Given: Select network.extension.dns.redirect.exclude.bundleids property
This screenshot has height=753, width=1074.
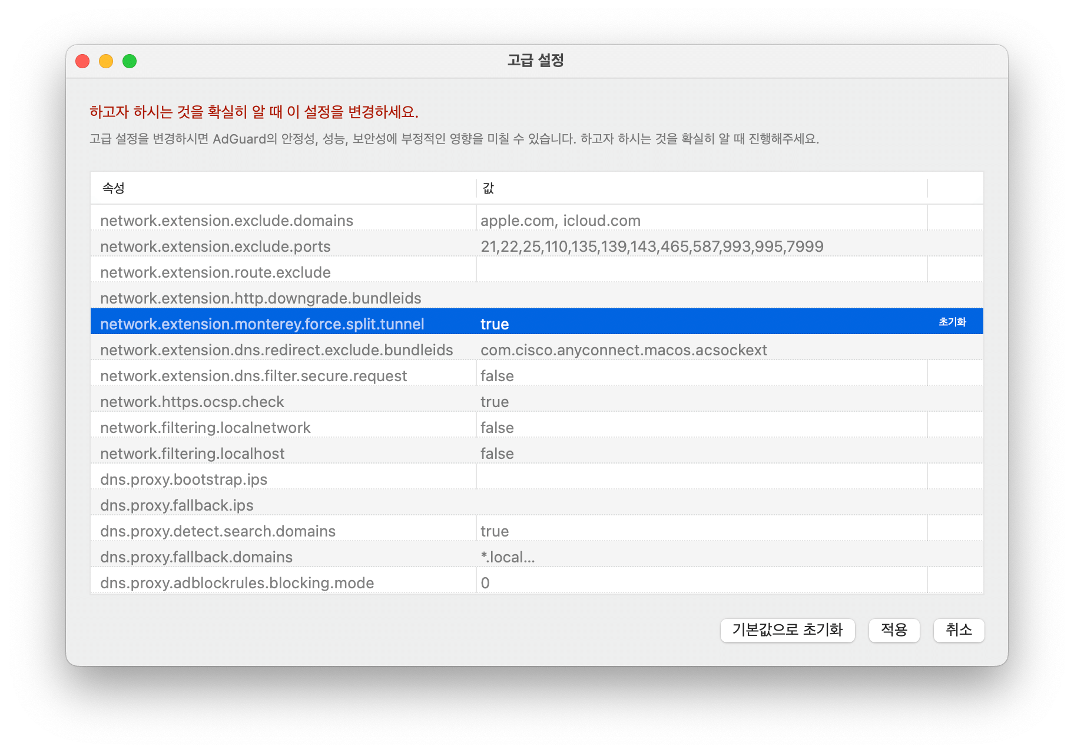Looking at the screenshot, I should 277,350.
